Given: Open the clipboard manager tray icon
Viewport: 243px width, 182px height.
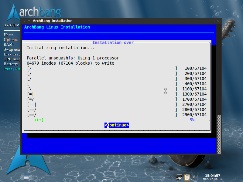Looking at the screenshot, I should (x=187, y=177).
